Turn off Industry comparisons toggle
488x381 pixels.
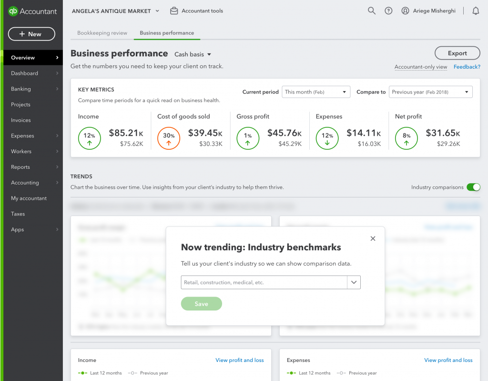click(x=473, y=187)
